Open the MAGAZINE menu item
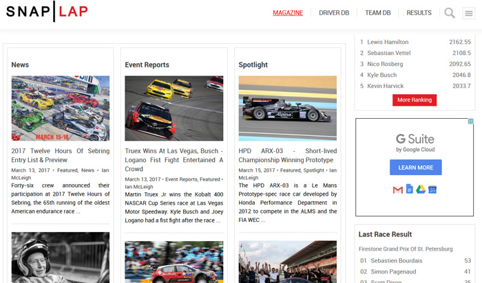This screenshot has width=482, height=283. click(288, 13)
